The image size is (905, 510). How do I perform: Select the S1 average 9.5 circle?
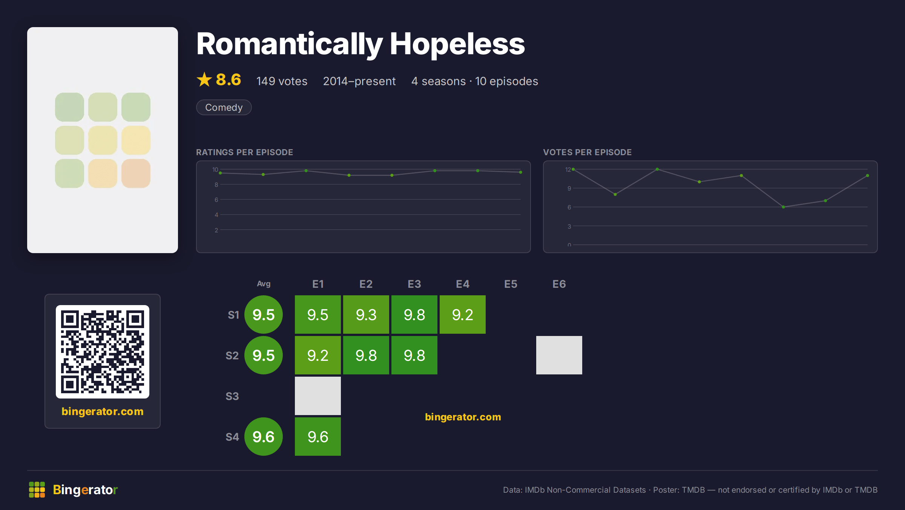pos(264,315)
